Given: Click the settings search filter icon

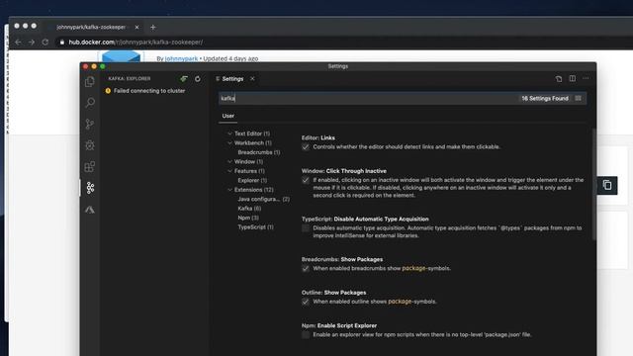Looking at the screenshot, I should click(x=578, y=98).
